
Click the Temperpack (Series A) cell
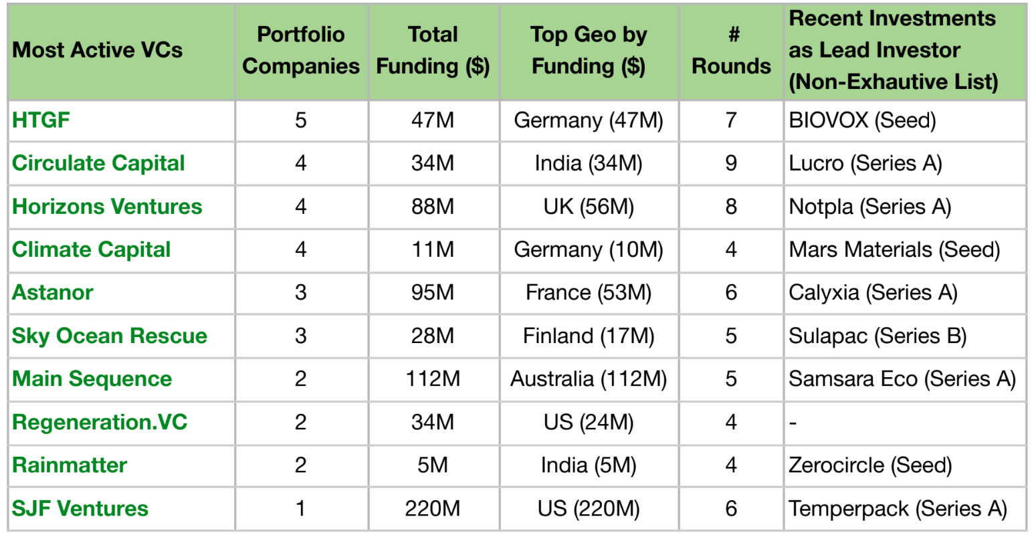pyautogui.click(x=898, y=508)
